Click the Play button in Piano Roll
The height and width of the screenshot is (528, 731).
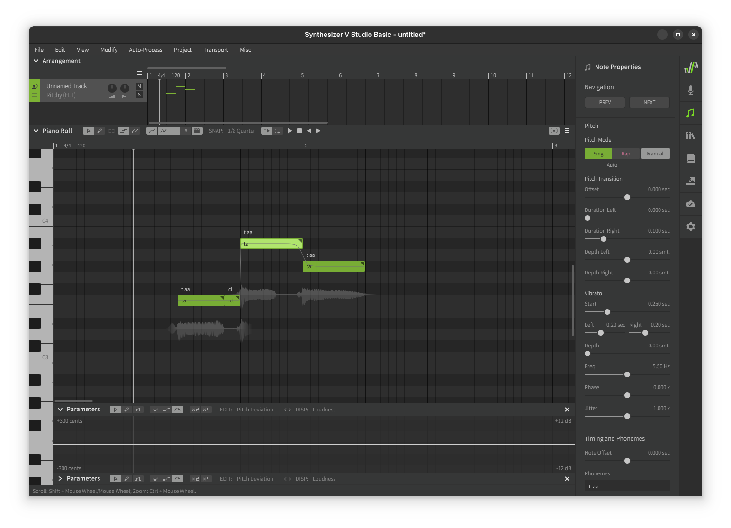289,131
